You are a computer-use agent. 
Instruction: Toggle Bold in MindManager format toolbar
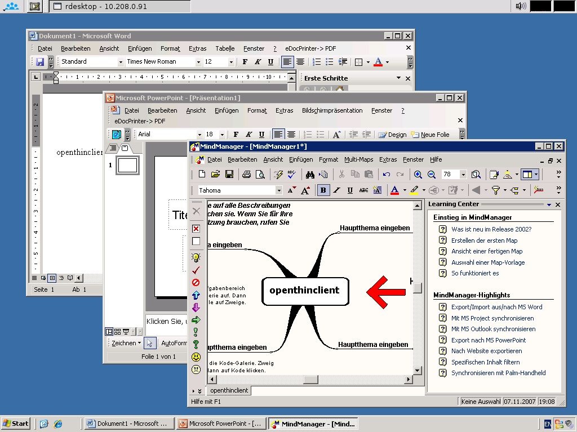[x=323, y=190]
